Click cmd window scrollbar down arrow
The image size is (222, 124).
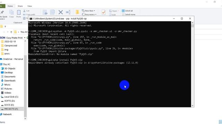tap(193, 106)
